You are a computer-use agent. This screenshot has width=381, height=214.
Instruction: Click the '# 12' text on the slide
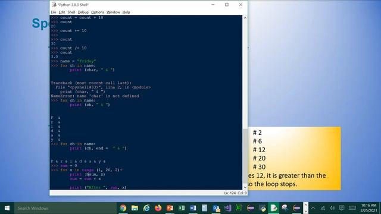[x=260, y=150]
